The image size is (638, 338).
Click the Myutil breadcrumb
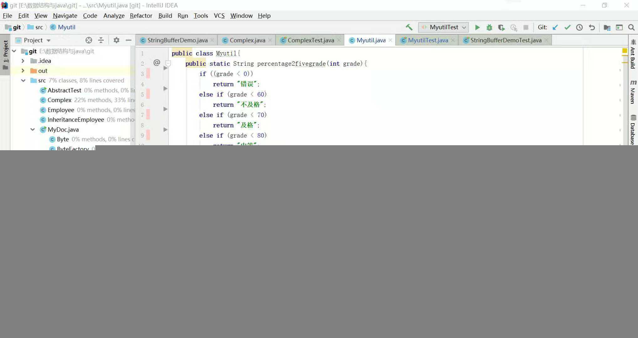coord(63,27)
